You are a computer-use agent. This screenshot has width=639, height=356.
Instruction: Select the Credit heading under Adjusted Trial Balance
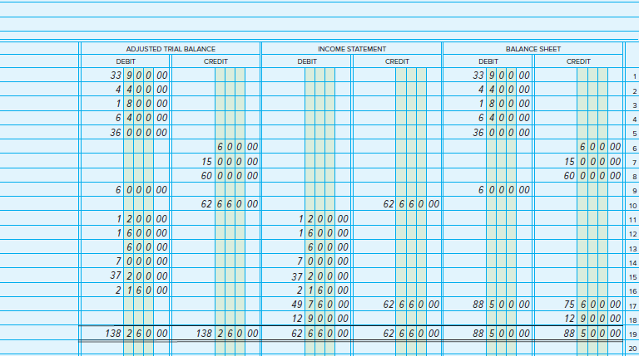(215, 61)
